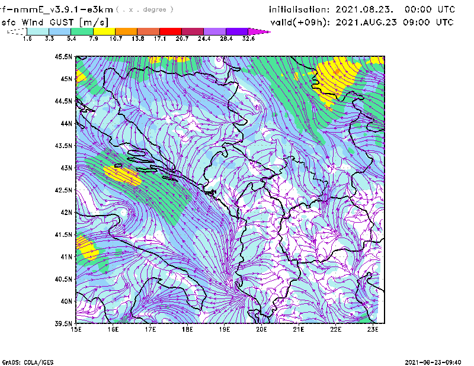Screen dimensions: 474x366
Task: Click the 'sfc Wind GUST [m/s]' title
Action: (55, 23)
